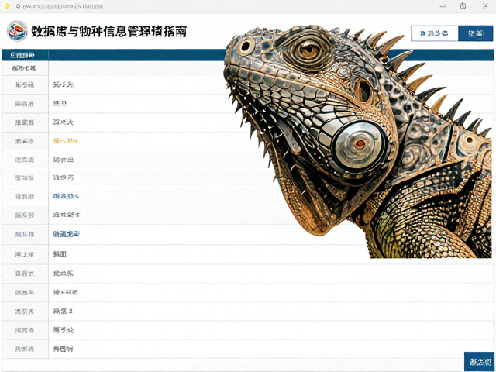
Task: Click the white outlined button in the header
Action: [x=434, y=33]
